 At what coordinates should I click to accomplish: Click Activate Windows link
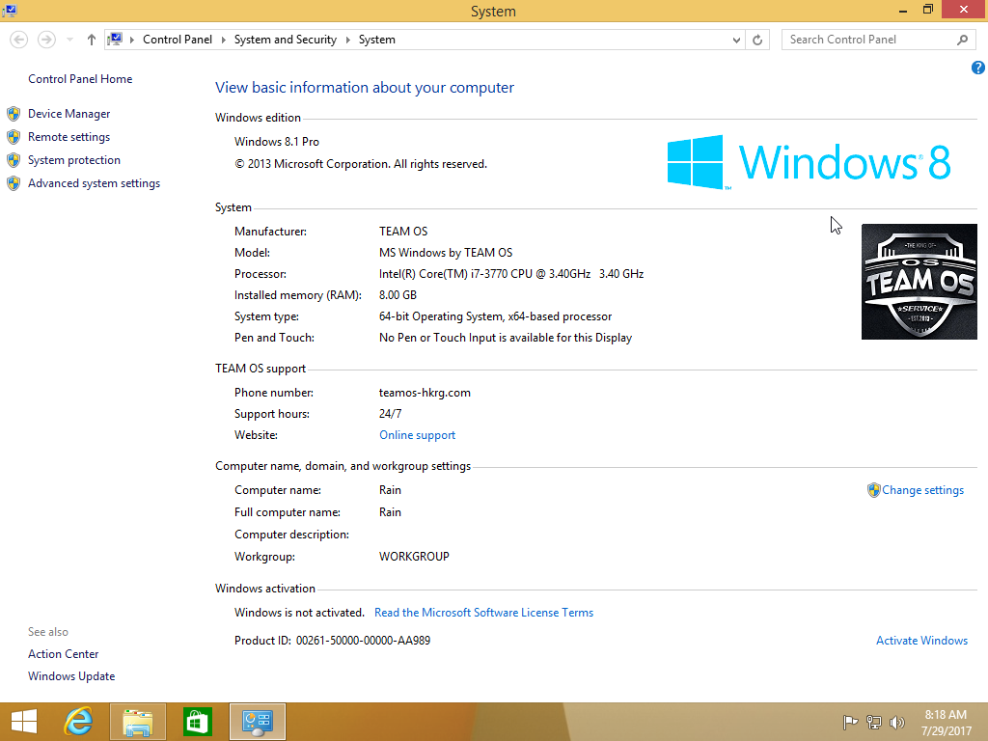(921, 641)
